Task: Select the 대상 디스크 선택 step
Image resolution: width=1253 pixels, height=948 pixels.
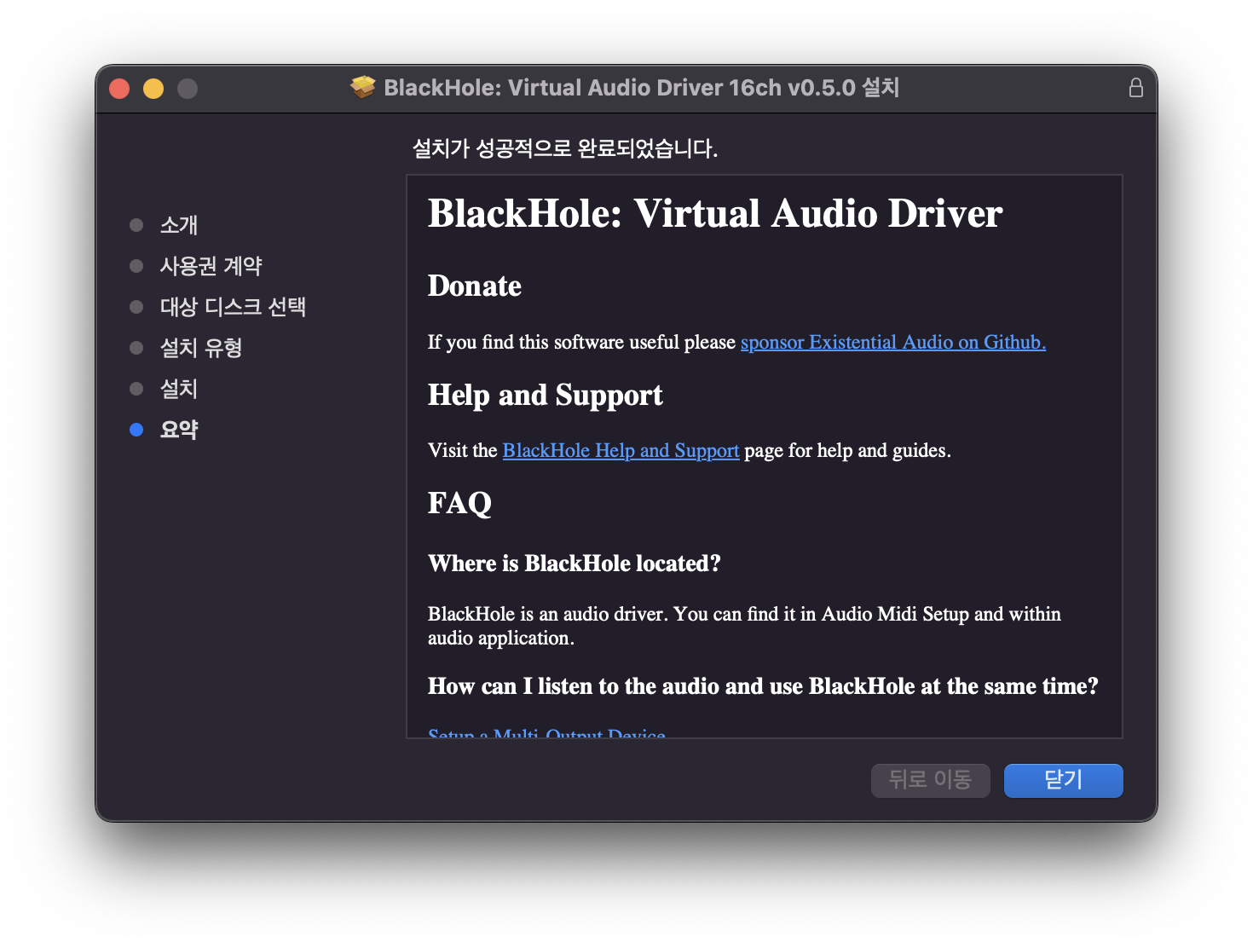Action: (233, 307)
